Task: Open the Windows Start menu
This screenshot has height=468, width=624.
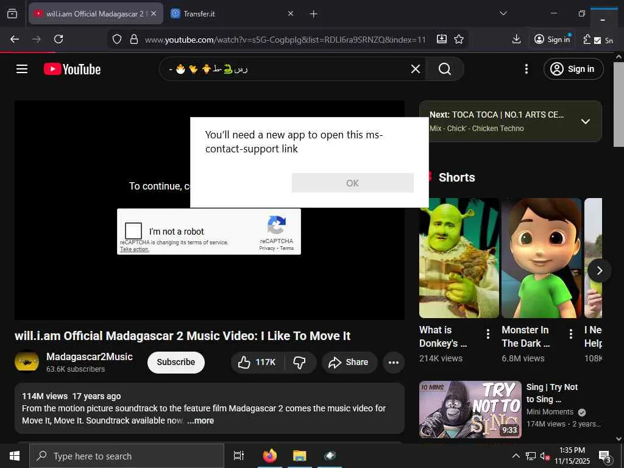Action: click(15, 456)
